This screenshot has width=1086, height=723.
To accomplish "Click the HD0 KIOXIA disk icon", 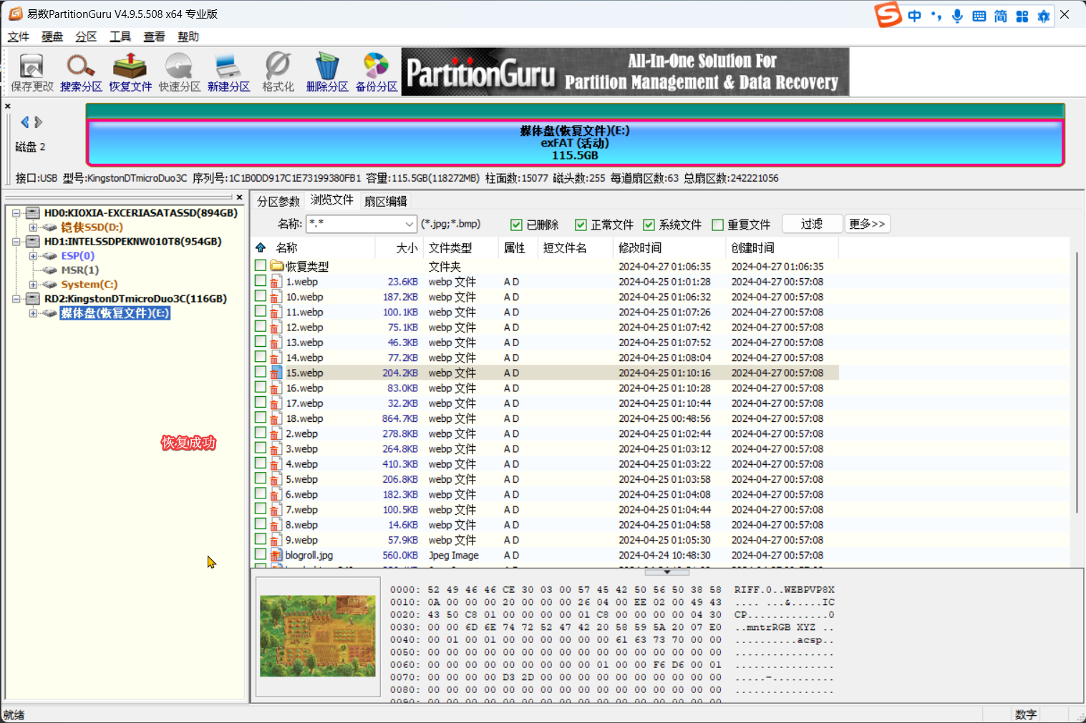I will (x=33, y=213).
